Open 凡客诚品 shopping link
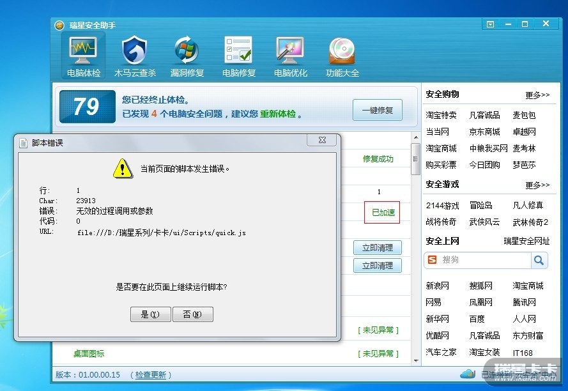 coord(485,115)
